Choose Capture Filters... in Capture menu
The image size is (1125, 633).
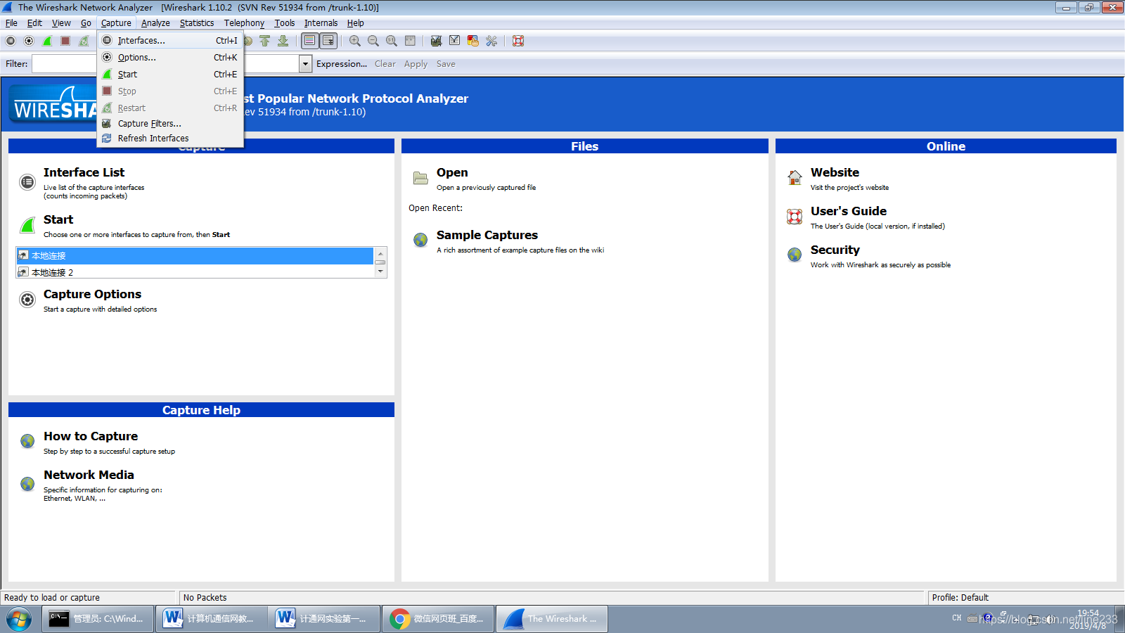(170, 124)
